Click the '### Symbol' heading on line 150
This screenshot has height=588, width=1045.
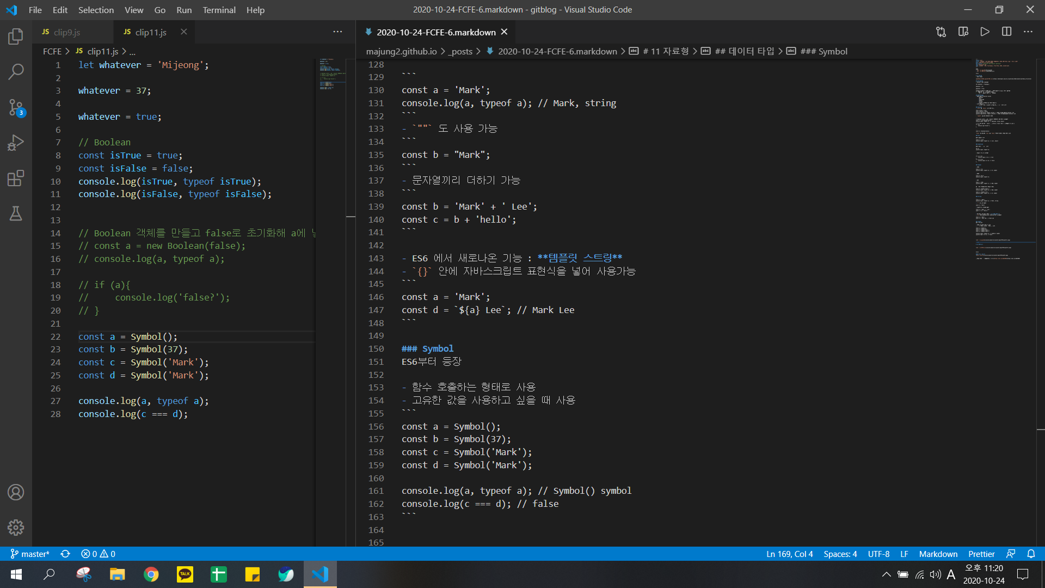[427, 348]
